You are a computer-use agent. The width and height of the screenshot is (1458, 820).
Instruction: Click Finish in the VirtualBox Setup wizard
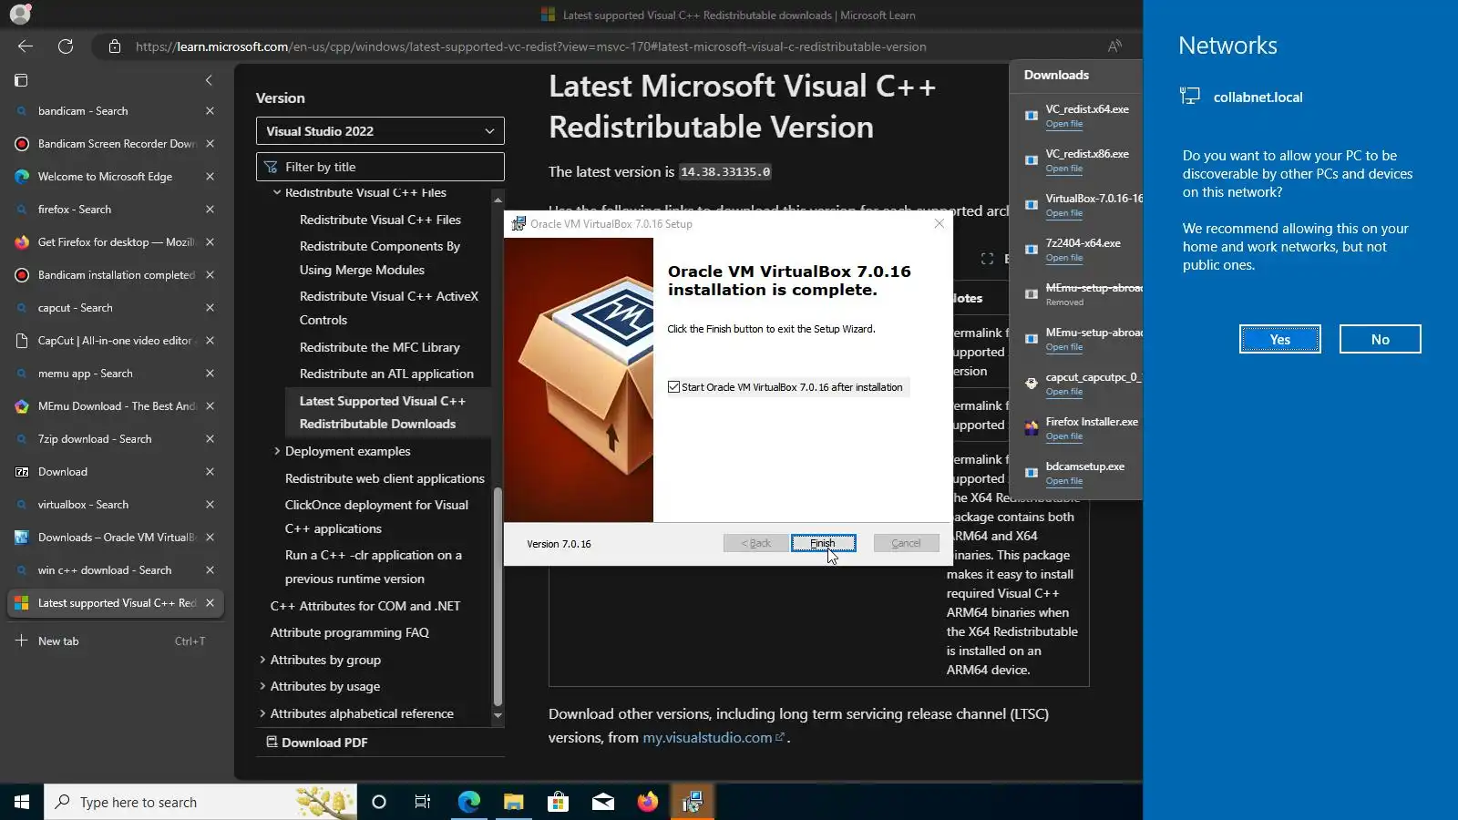tap(823, 543)
